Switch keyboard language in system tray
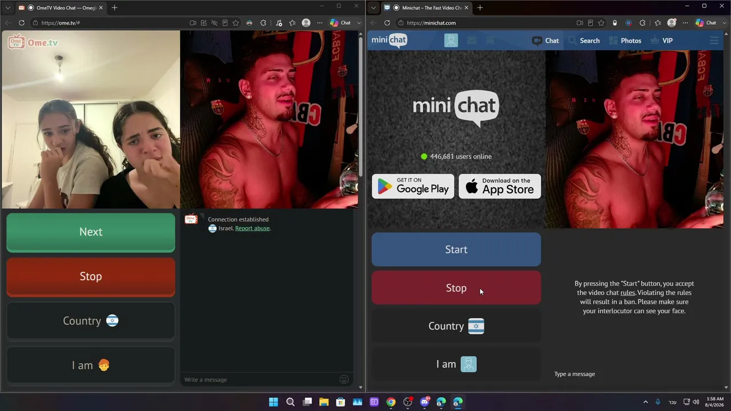731x411 pixels. tap(673, 402)
